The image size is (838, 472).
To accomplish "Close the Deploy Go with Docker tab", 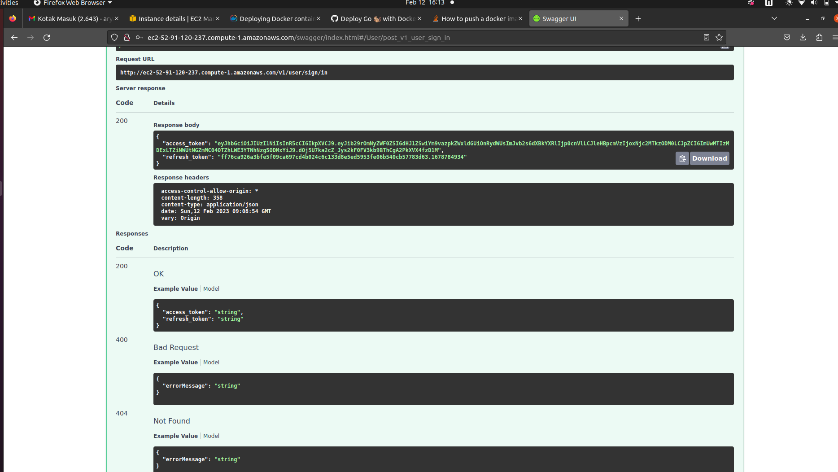I will [x=419, y=19].
